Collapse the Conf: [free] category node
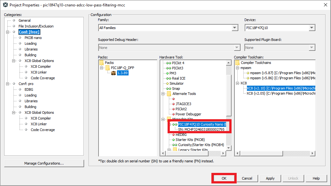 (x=8, y=32)
